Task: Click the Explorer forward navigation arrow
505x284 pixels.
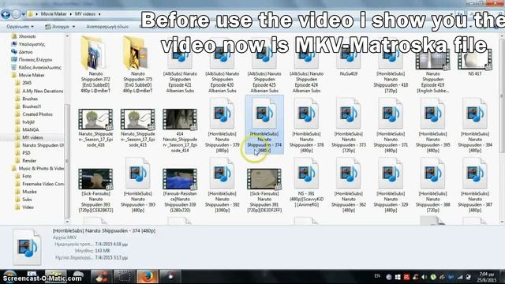Action: [x=16, y=14]
